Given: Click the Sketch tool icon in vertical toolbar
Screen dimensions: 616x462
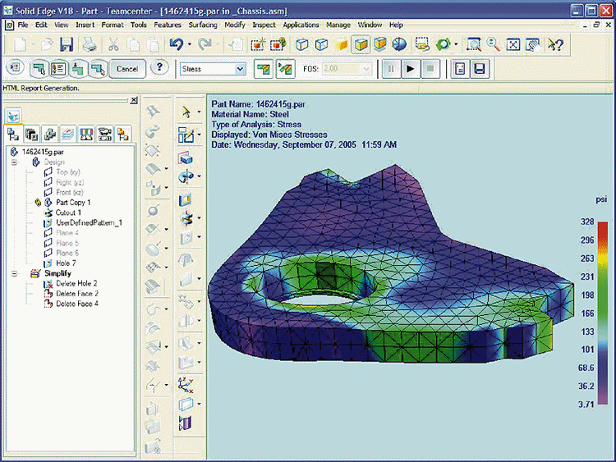Looking at the screenshot, I should (x=186, y=135).
